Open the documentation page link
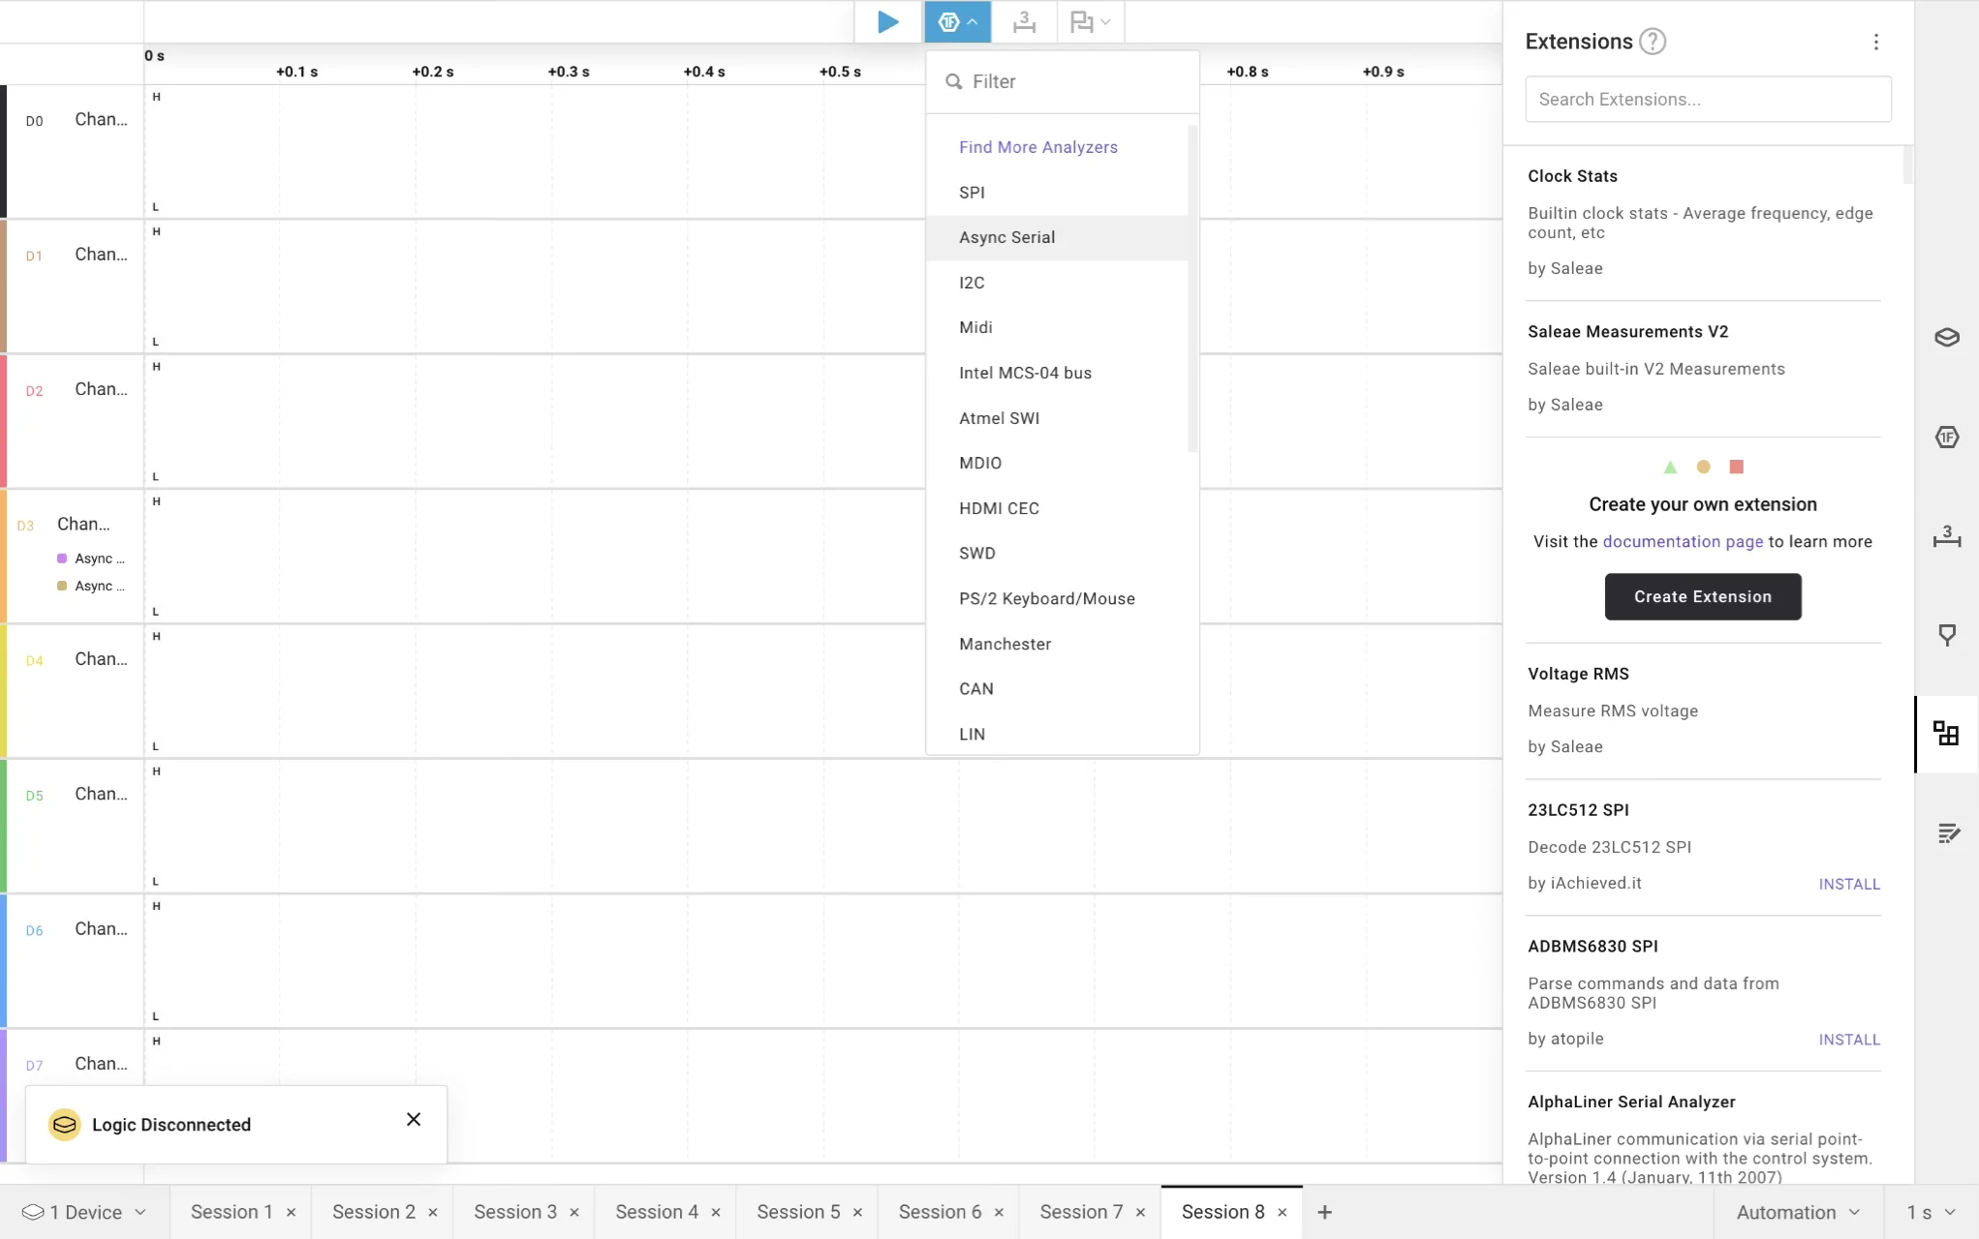 pyautogui.click(x=1682, y=541)
